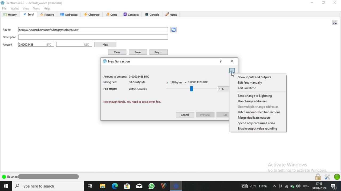
Task: Toggle Use change addresses option
Action: tap(258, 101)
